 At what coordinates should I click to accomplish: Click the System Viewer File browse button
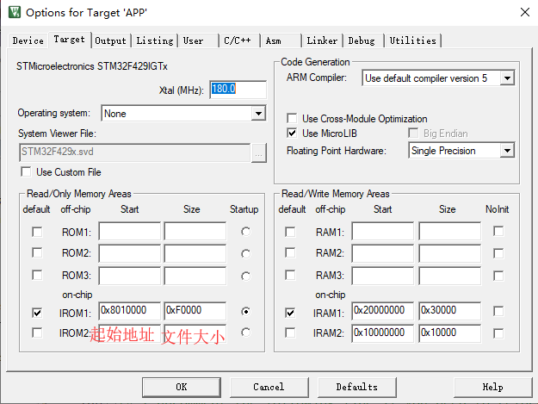click(259, 153)
